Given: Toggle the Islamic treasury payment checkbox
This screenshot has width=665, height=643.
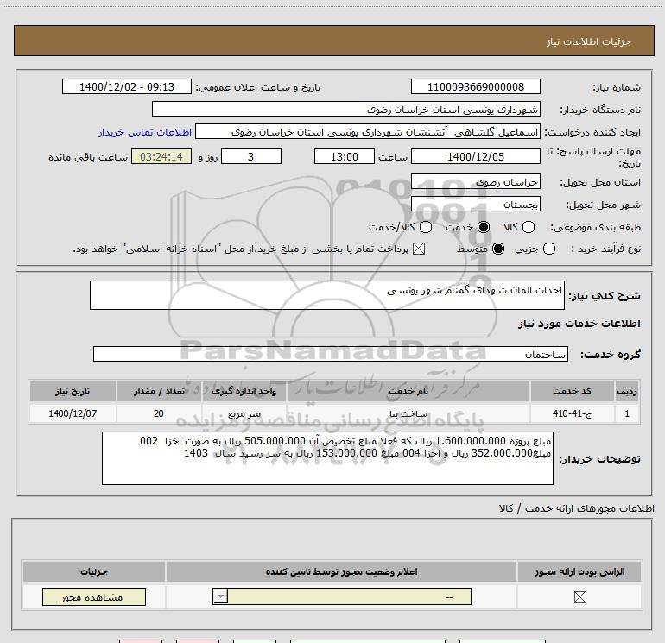Looking at the screenshot, I should pos(419,249).
